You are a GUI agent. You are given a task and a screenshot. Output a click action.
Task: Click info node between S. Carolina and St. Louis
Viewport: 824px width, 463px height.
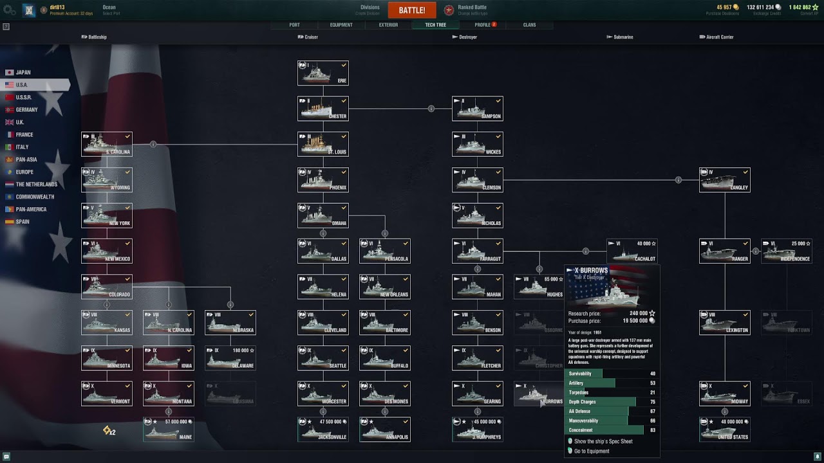153,144
